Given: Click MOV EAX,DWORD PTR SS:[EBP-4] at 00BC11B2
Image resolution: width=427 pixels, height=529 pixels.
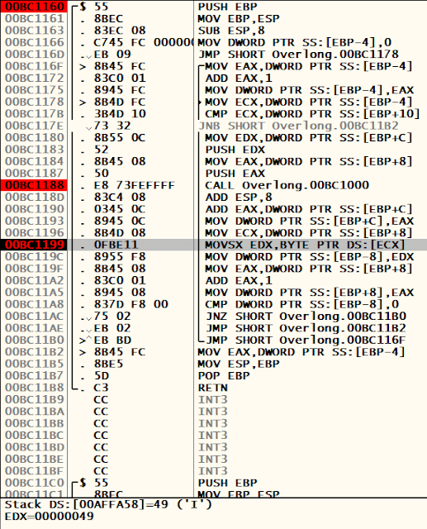Looking at the screenshot, I should (301, 352).
